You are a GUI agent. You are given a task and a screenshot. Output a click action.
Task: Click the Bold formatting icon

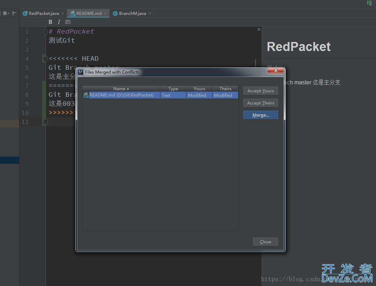click(x=50, y=22)
